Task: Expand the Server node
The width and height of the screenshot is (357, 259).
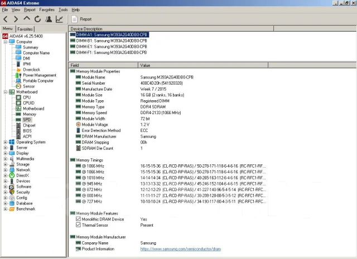Action: click(x=6, y=148)
